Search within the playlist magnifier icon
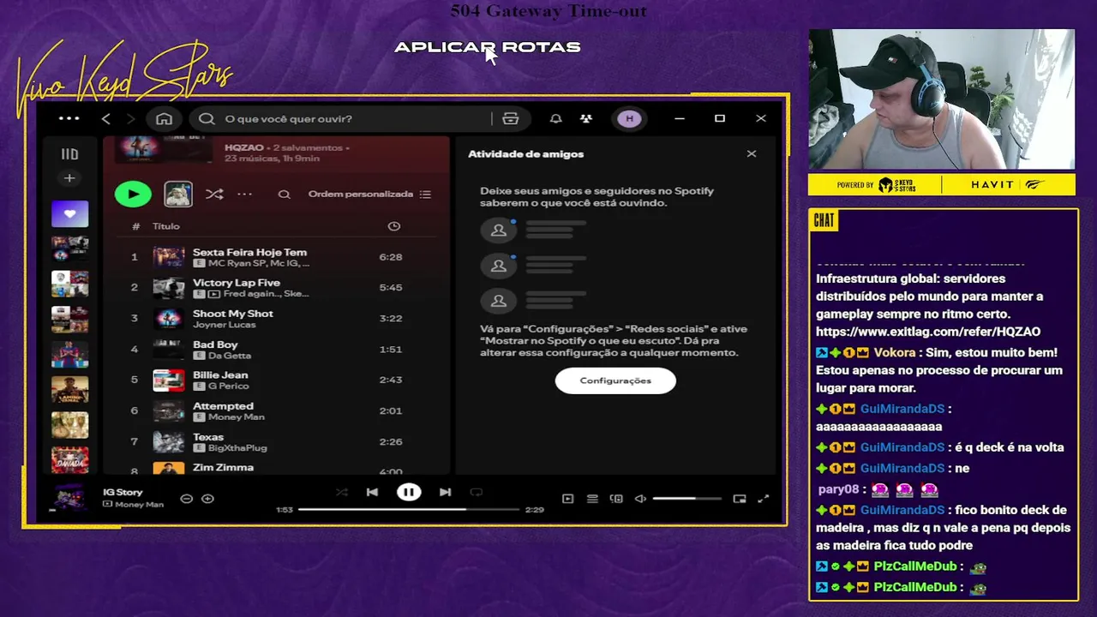 (x=285, y=194)
